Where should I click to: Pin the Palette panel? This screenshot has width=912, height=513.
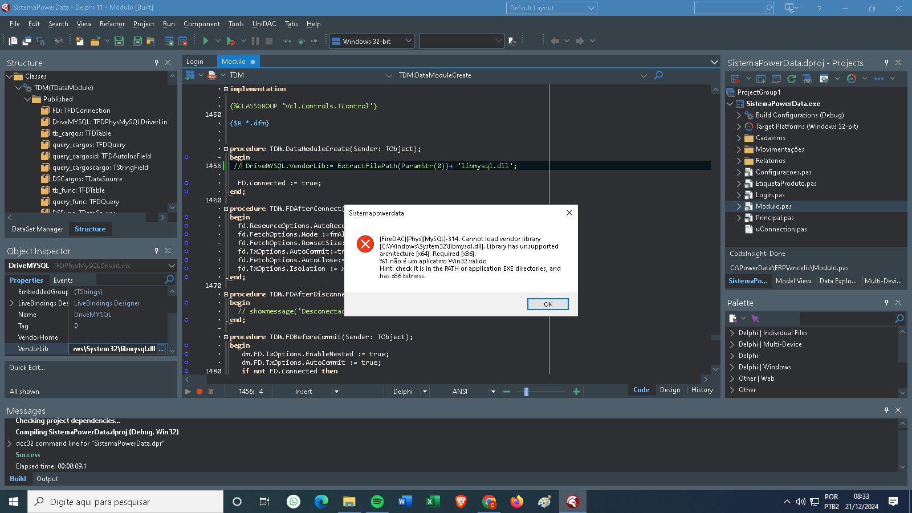click(x=886, y=303)
